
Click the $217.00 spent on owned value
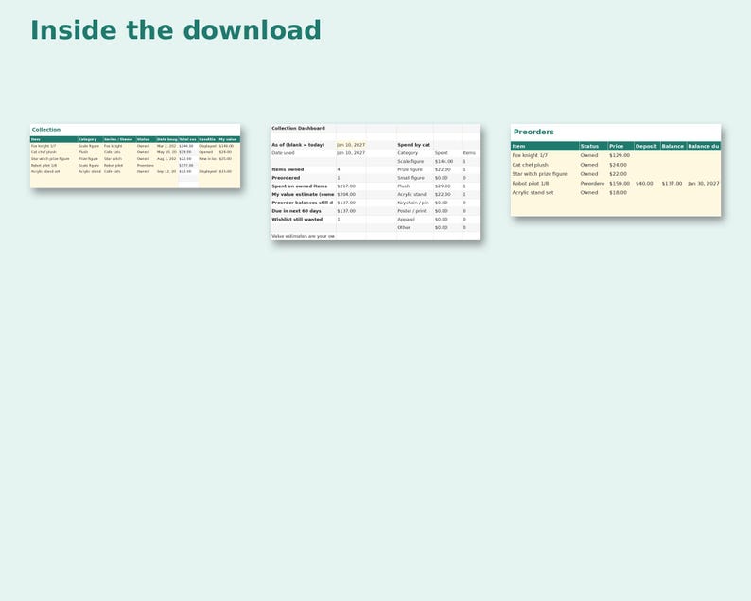click(346, 186)
